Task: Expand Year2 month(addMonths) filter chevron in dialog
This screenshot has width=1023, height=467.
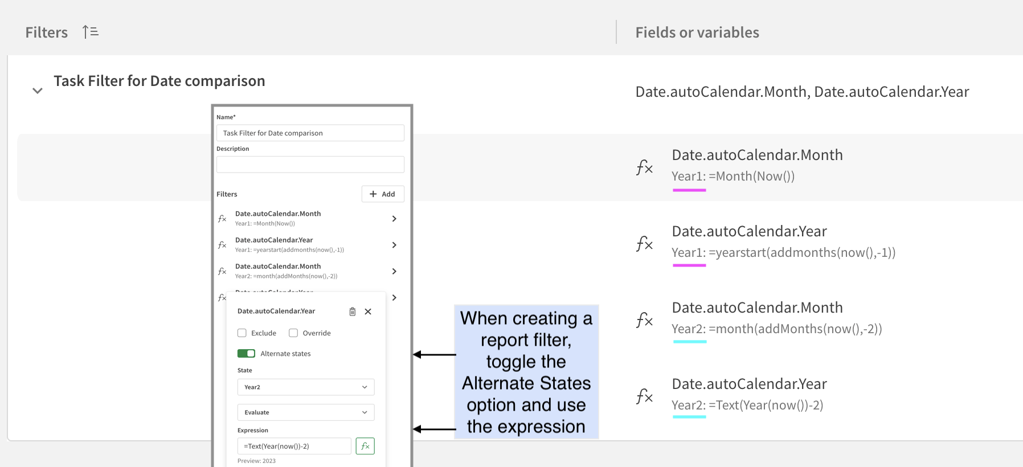Action: (394, 271)
